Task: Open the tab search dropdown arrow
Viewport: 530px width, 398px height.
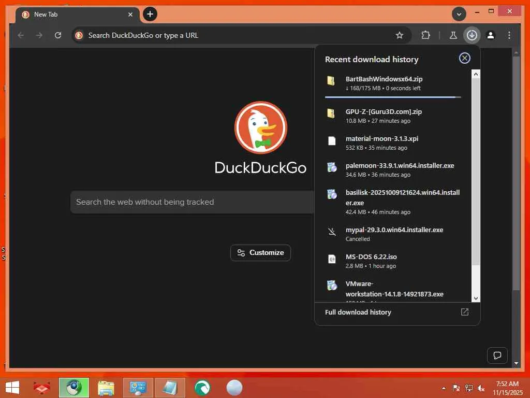Action: pos(459,14)
